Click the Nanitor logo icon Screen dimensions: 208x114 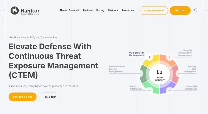[x=15, y=10]
